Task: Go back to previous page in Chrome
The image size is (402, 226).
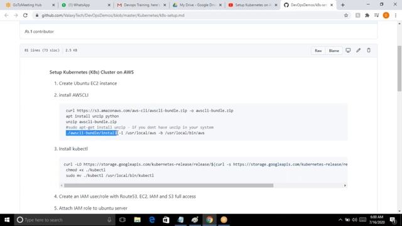Action: [6, 15]
